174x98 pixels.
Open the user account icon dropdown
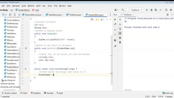point(116,10)
